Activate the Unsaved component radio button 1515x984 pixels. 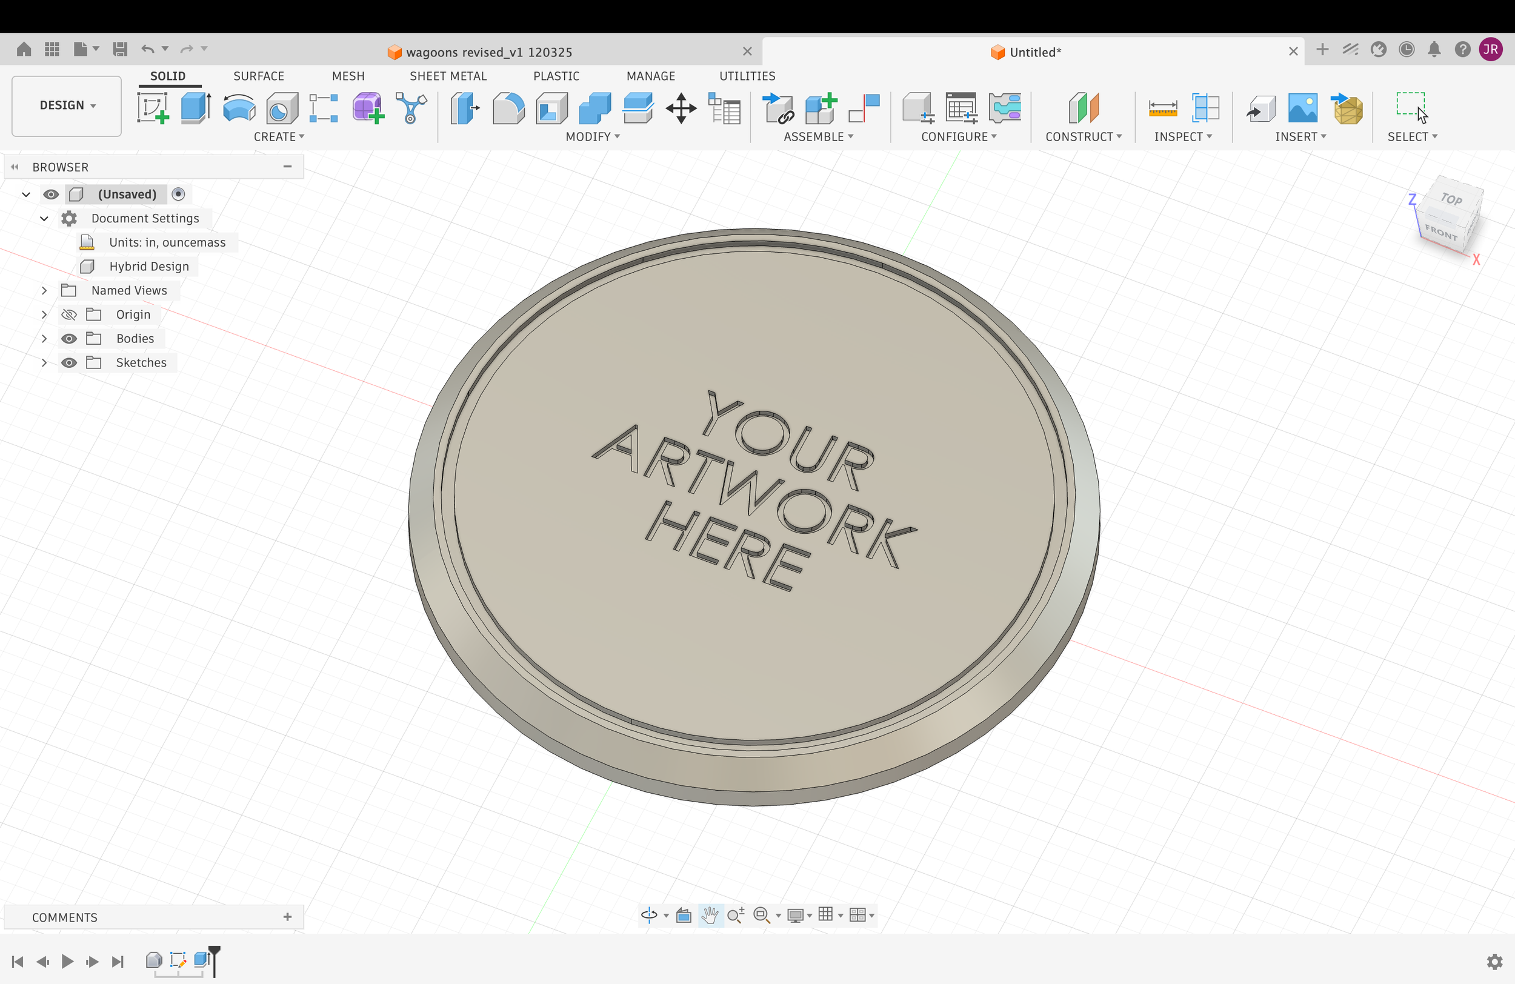coord(178,194)
